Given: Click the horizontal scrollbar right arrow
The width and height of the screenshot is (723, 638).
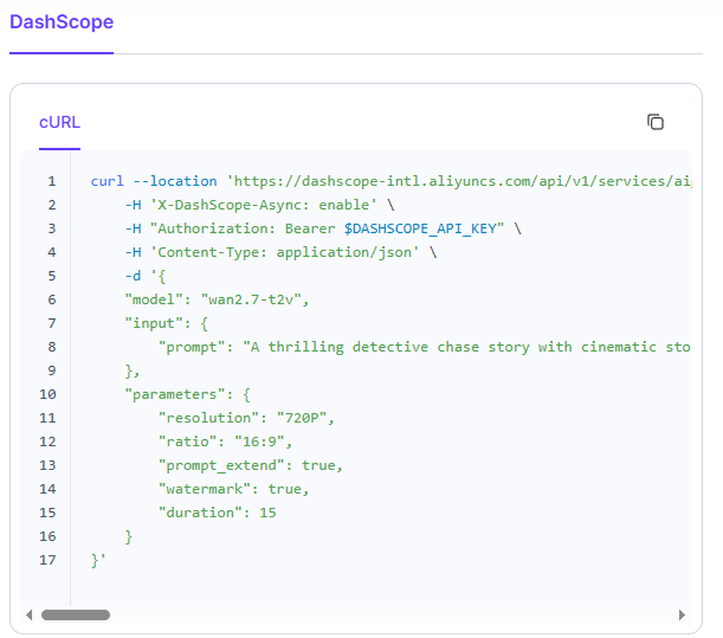Looking at the screenshot, I should [x=682, y=615].
